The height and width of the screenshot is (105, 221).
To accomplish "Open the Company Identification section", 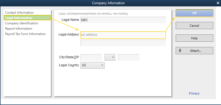I will [21, 23].
